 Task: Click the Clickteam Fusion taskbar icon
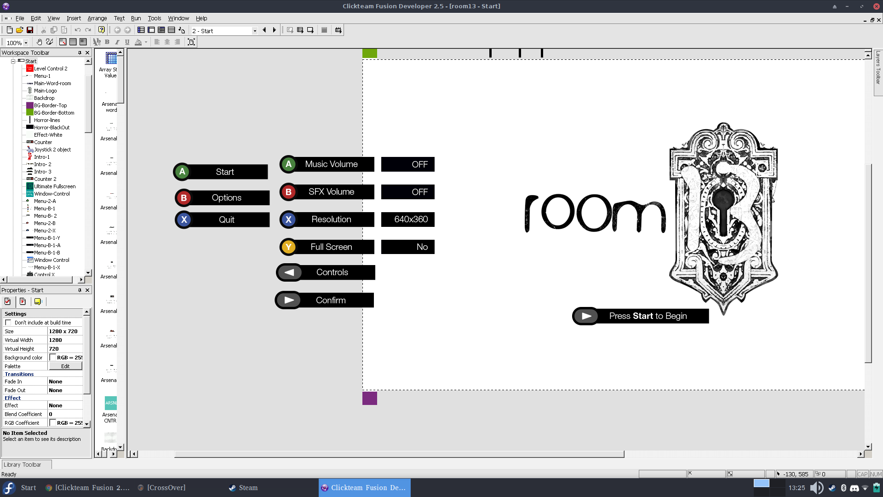pos(364,487)
